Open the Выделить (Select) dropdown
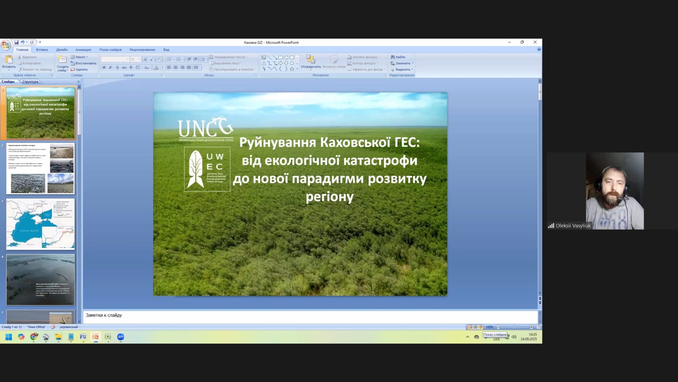Image resolution: width=678 pixels, height=382 pixels. click(402, 69)
